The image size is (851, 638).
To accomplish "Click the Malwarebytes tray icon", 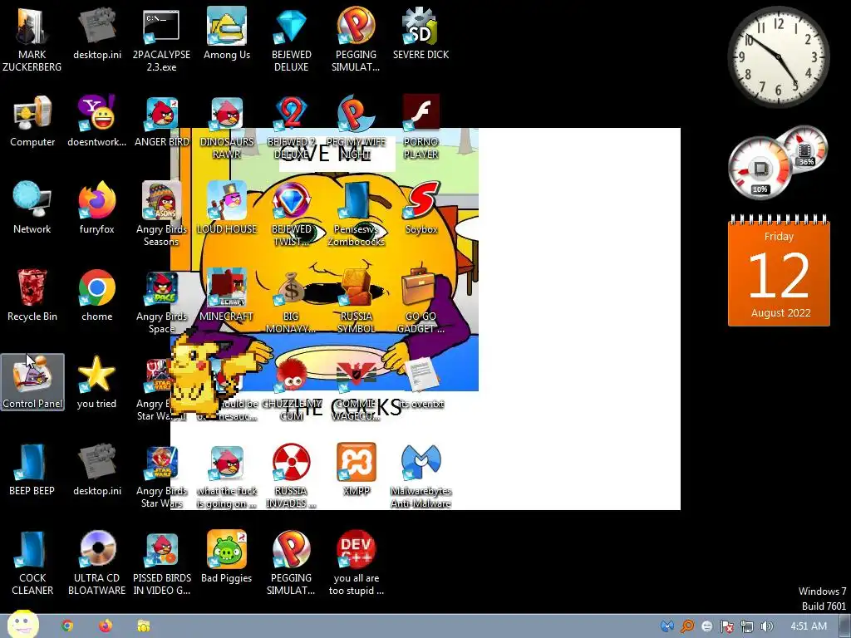I will click(667, 626).
